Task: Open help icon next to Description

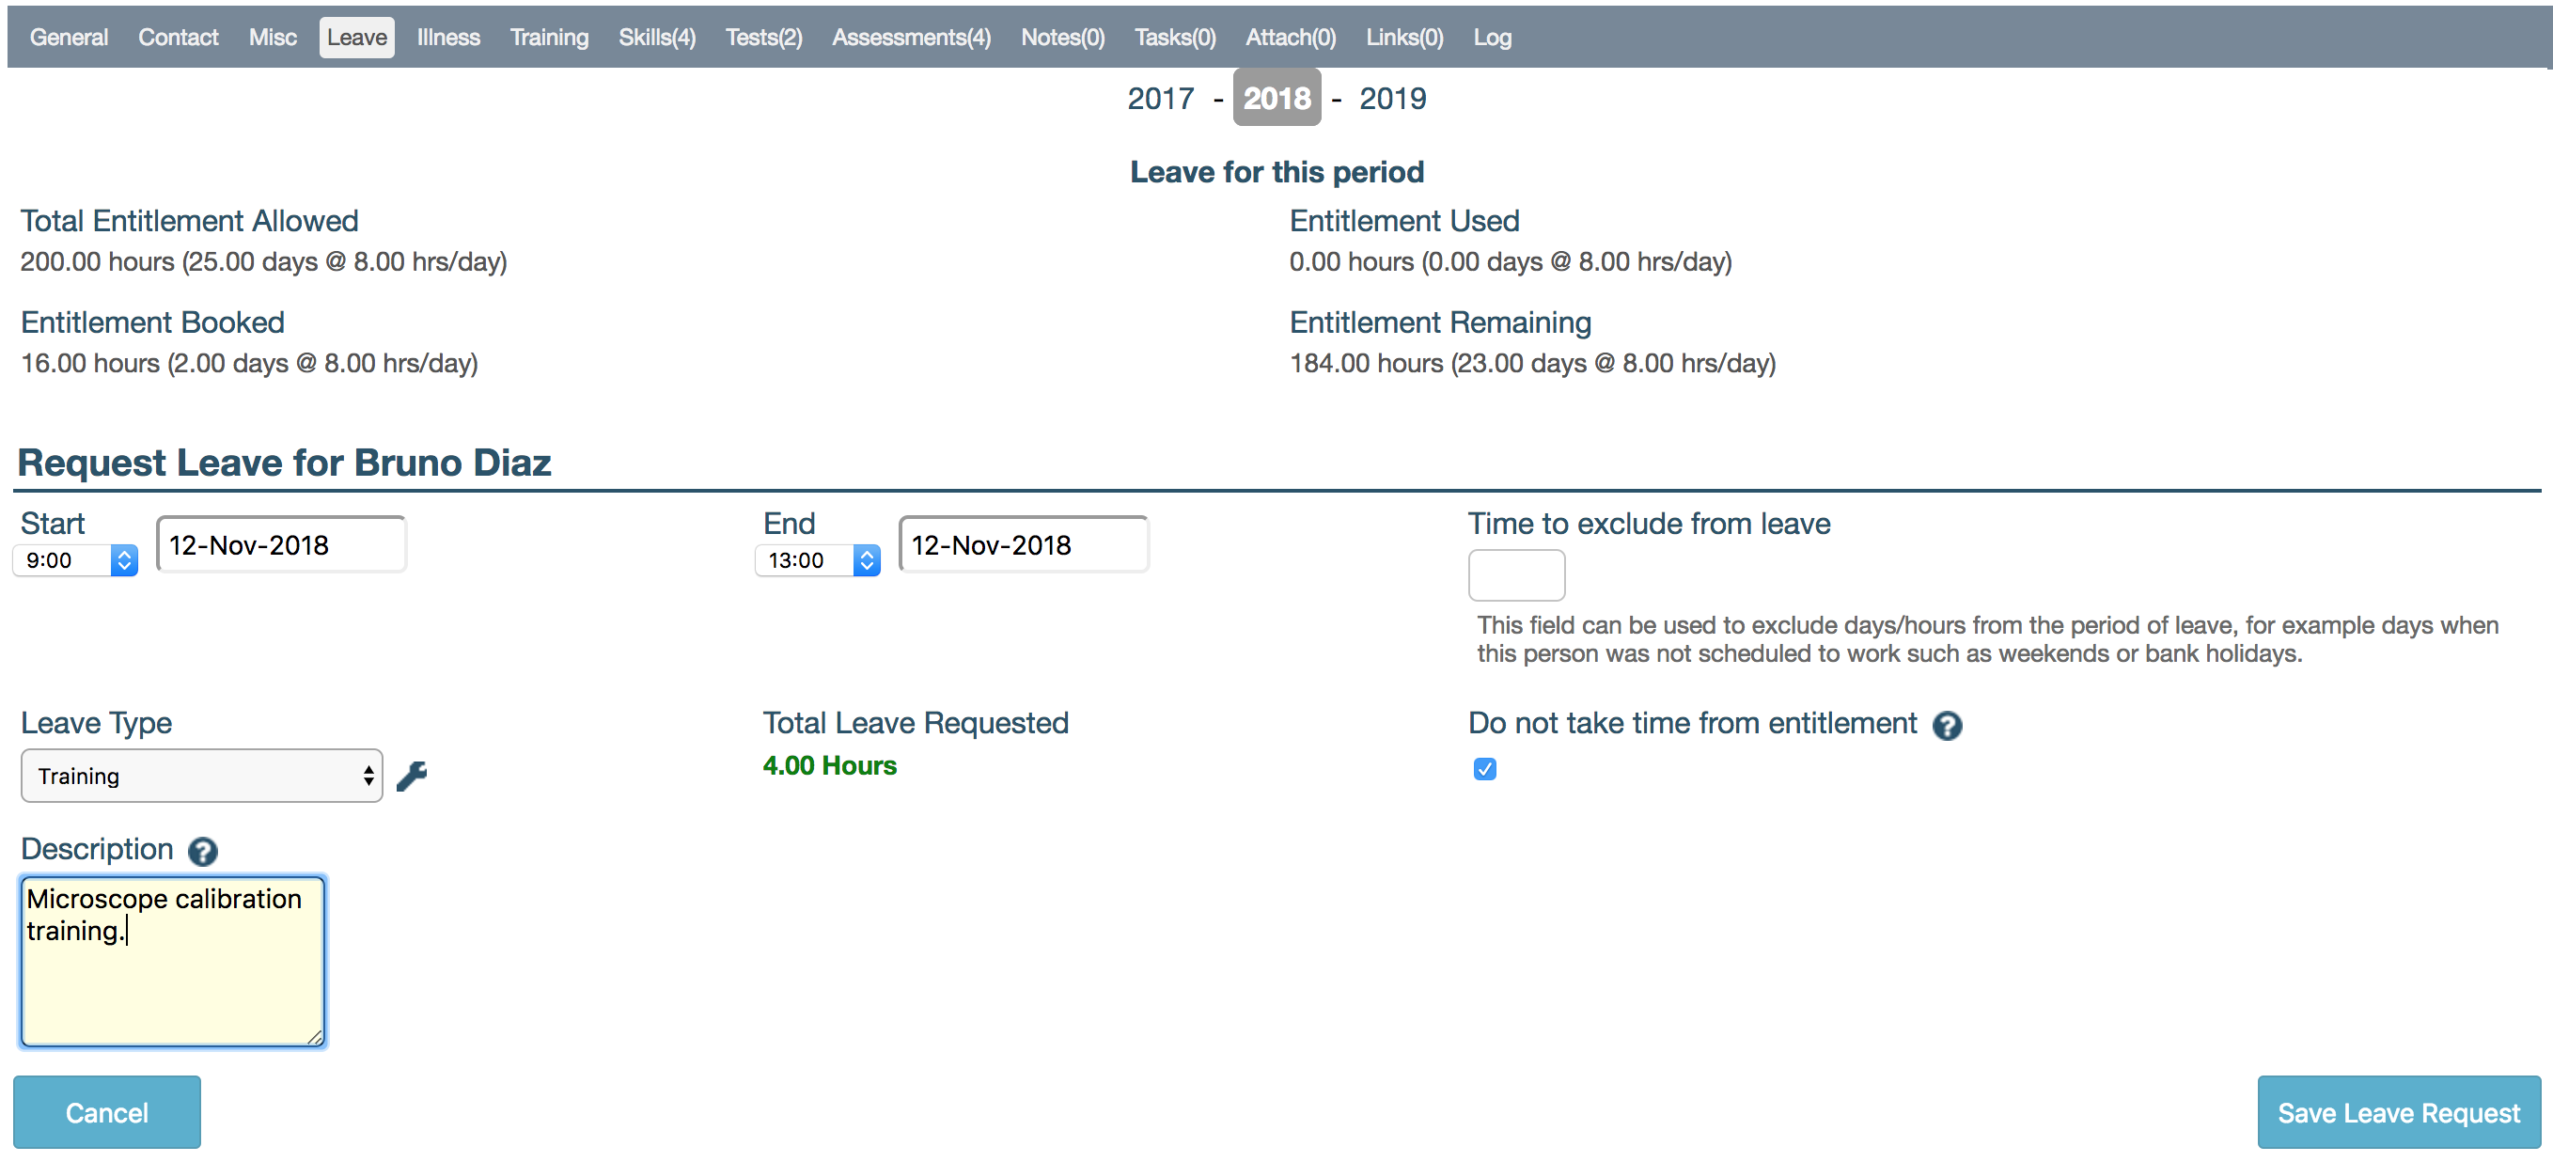Action: (202, 851)
